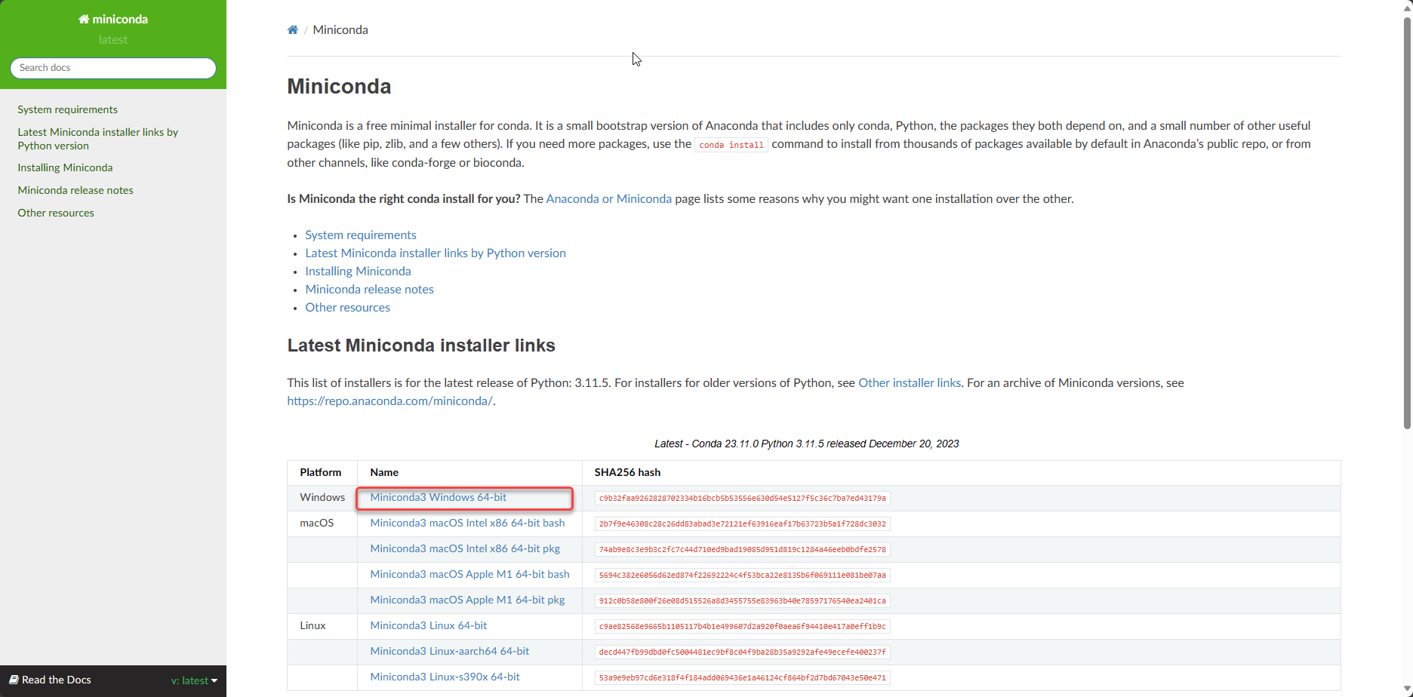The height and width of the screenshot is (697, 1413).
Task: Jump to Miniconda release notes from contents list
Action: [x=369, y=289]
